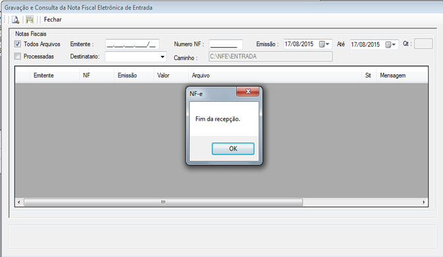
Task: Click the Emissão date value 17/08/2015
Action: [x=299, y=44]
